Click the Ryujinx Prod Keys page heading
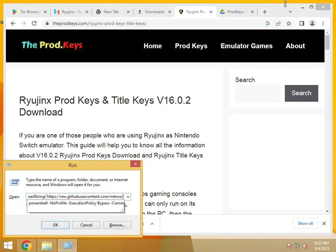The width and height of the screenshot is (336, 252). tap(105, 106)
